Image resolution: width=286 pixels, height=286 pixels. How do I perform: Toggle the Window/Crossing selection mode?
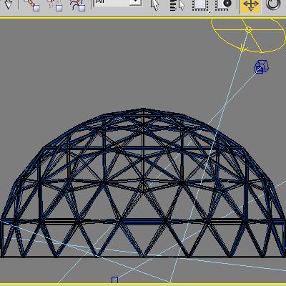pos(224,5)
